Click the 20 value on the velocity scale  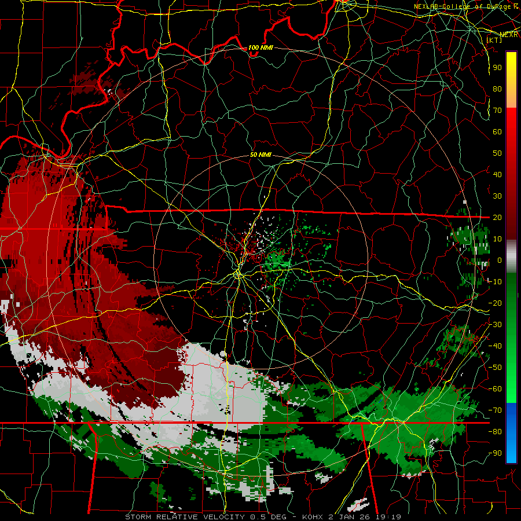pyautogui.click(x=497, y=217)
